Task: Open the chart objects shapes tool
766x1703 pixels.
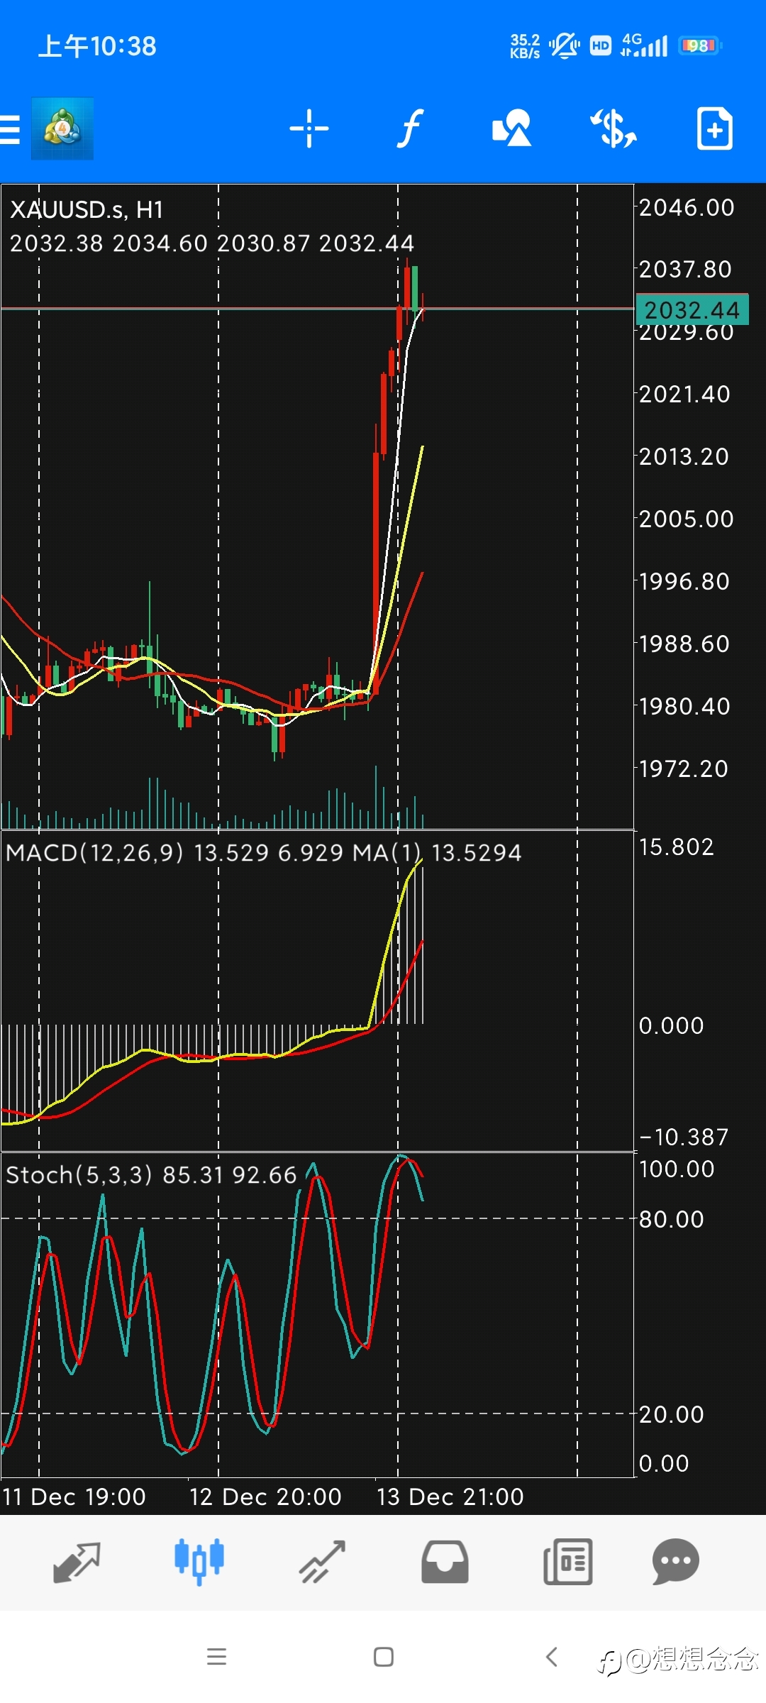Action: click(x=511, y=128)
